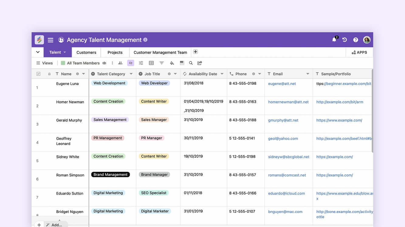Open the row color paint bucket
This screenshot has height=227, width=405.
pyautogui.click(x=172, y=63)
